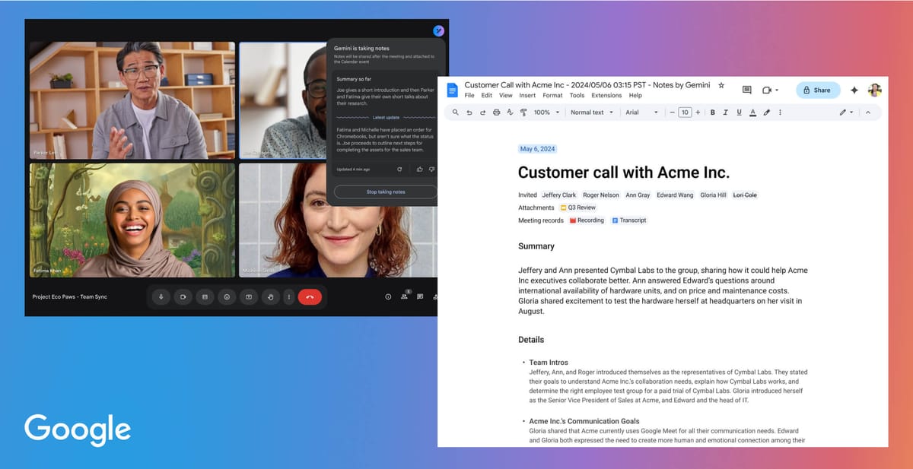
Task: Select the paint format tool
Action: 523,112
